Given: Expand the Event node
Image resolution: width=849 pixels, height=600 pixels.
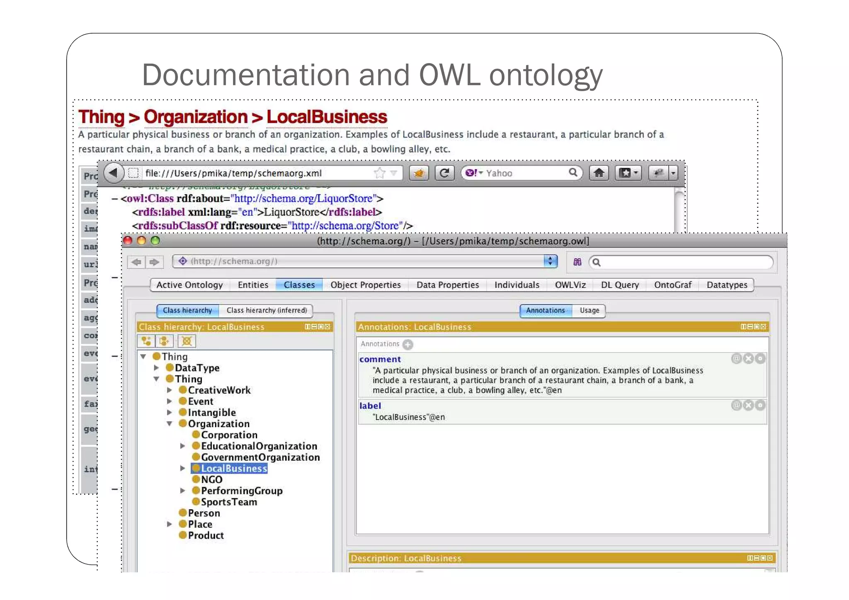Looking at the screenshot, I should (169, 401).
